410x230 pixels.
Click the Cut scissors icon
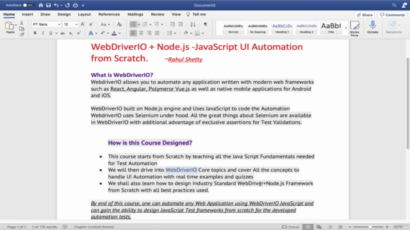(22, 23)
